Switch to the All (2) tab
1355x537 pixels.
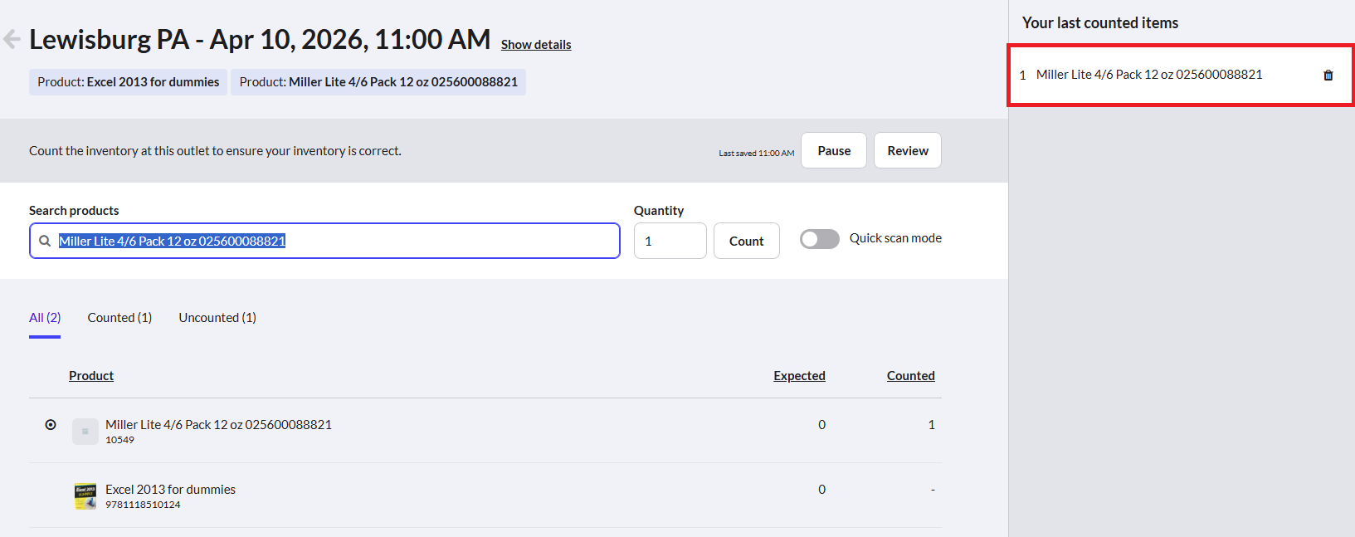[45, 318]
